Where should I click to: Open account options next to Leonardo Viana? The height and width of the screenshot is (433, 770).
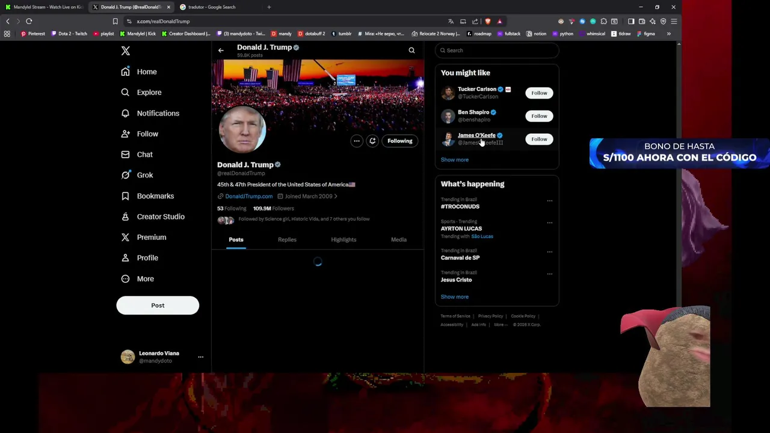click(x=201, y=357)
